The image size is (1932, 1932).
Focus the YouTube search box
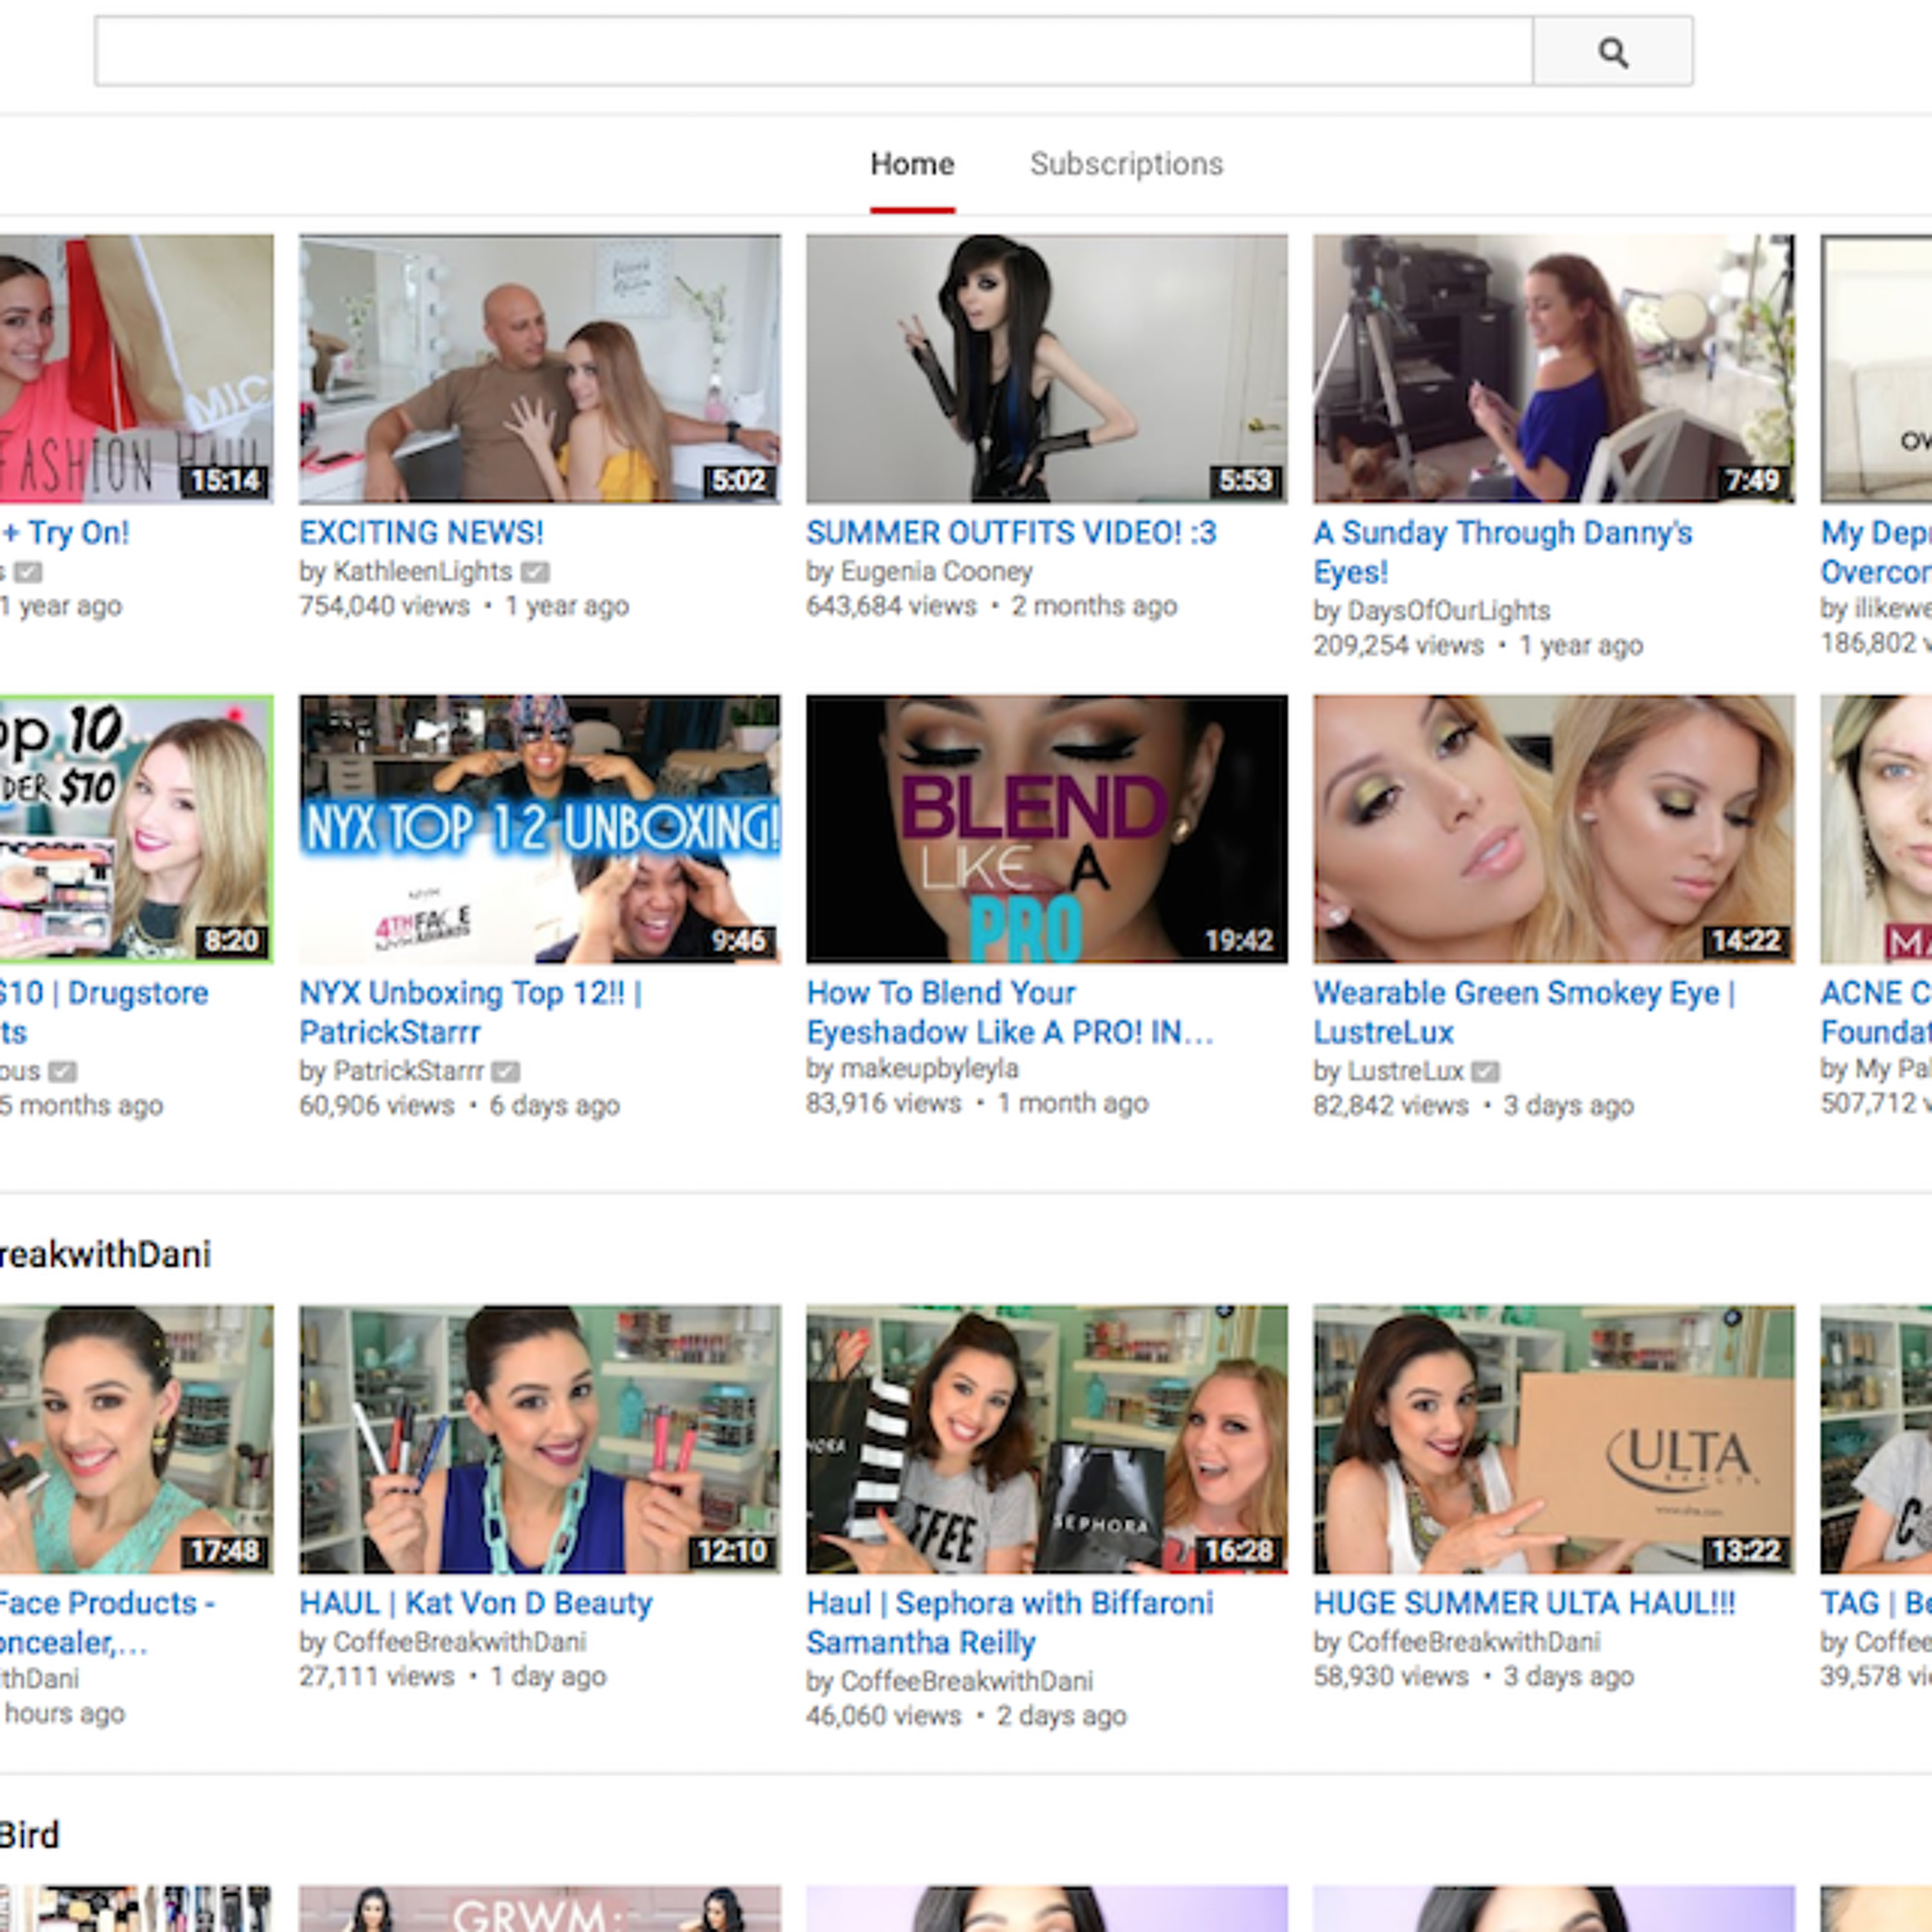(813, 51)
